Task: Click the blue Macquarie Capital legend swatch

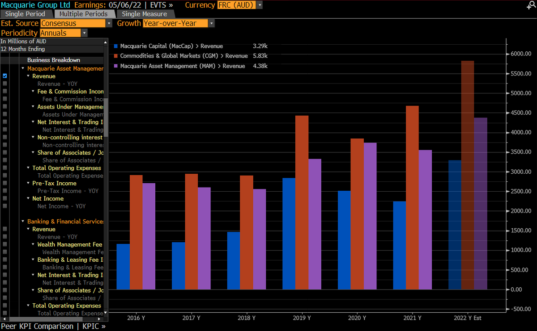Action: (116, 46)
